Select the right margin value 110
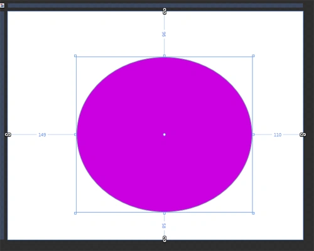314x251 pixels. (278, 135)
